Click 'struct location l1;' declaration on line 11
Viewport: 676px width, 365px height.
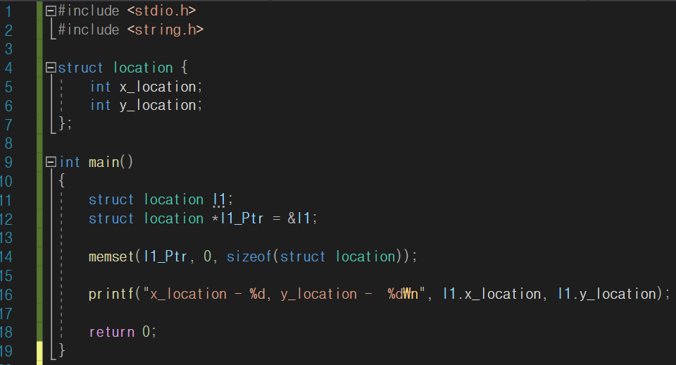point(161,199)
